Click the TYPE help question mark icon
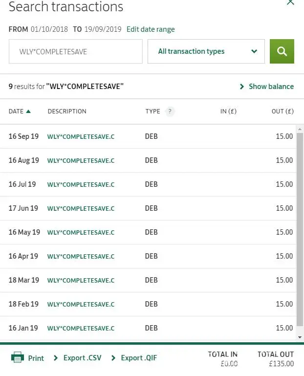Screen dimensions: 304x376 click(x=170, y=111)
